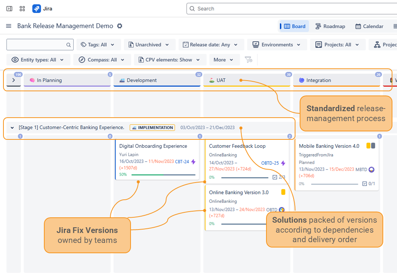
Task: Switch to the Roadmap tab
Action: (x=330, y=26)
